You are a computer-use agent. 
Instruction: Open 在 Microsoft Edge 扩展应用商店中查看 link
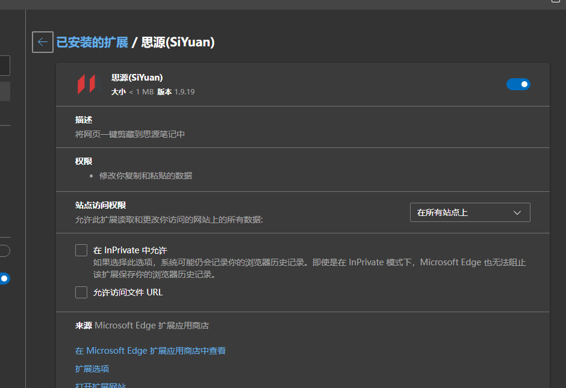coord(150,351)
